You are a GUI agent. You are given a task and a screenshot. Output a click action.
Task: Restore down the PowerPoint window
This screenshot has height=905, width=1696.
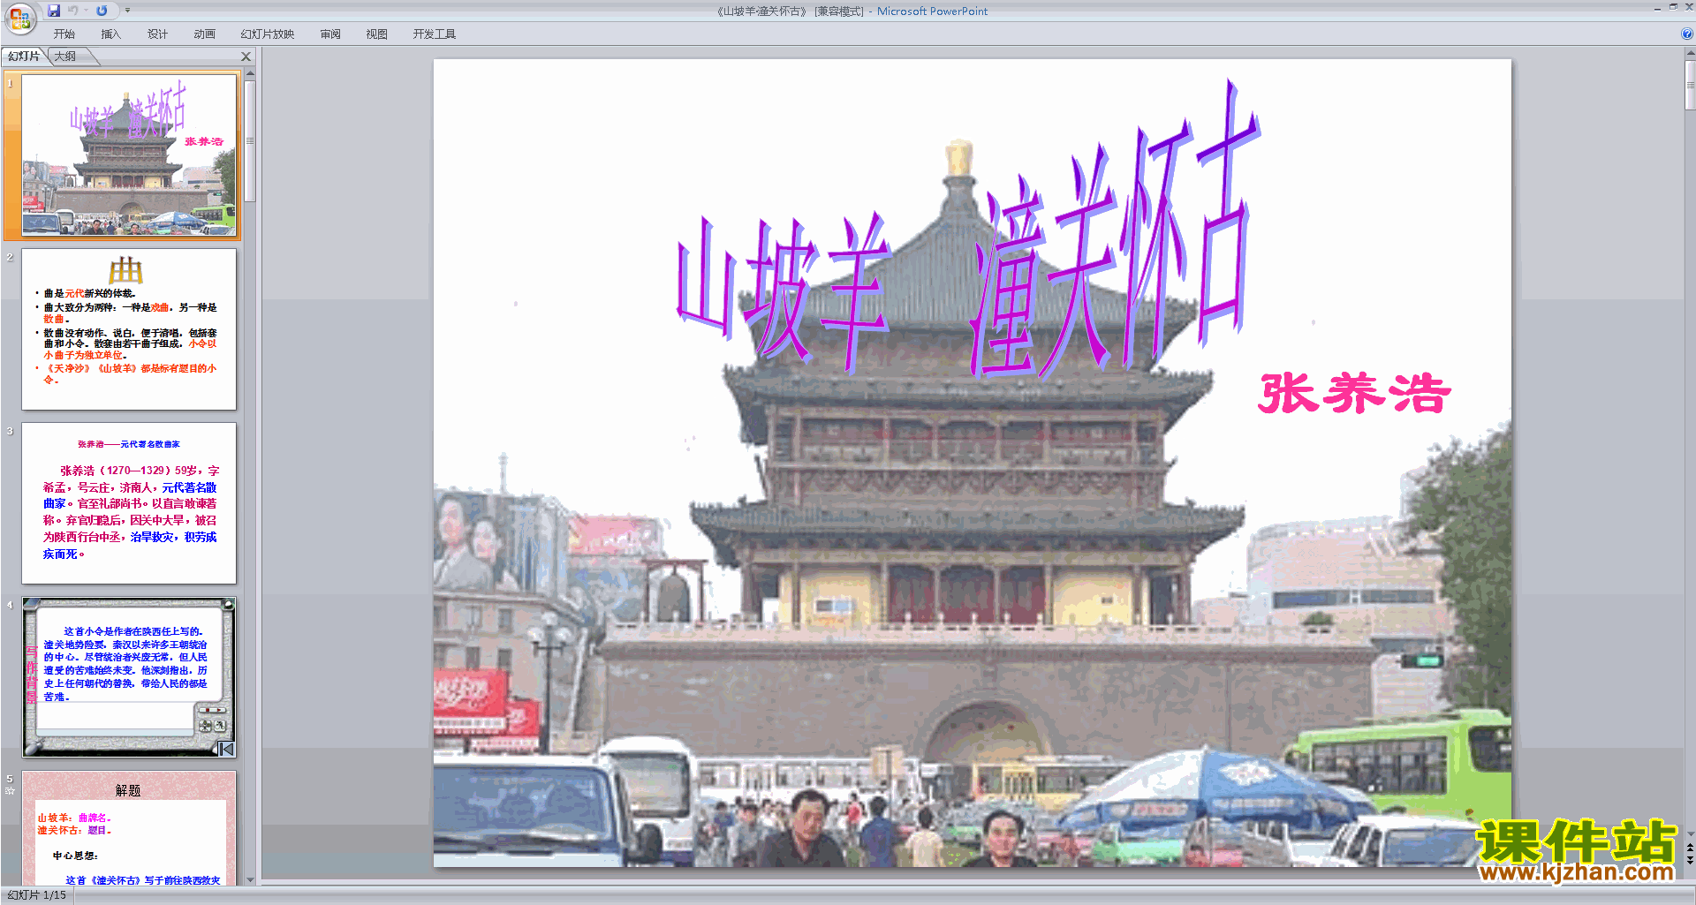click(1673, 7)
